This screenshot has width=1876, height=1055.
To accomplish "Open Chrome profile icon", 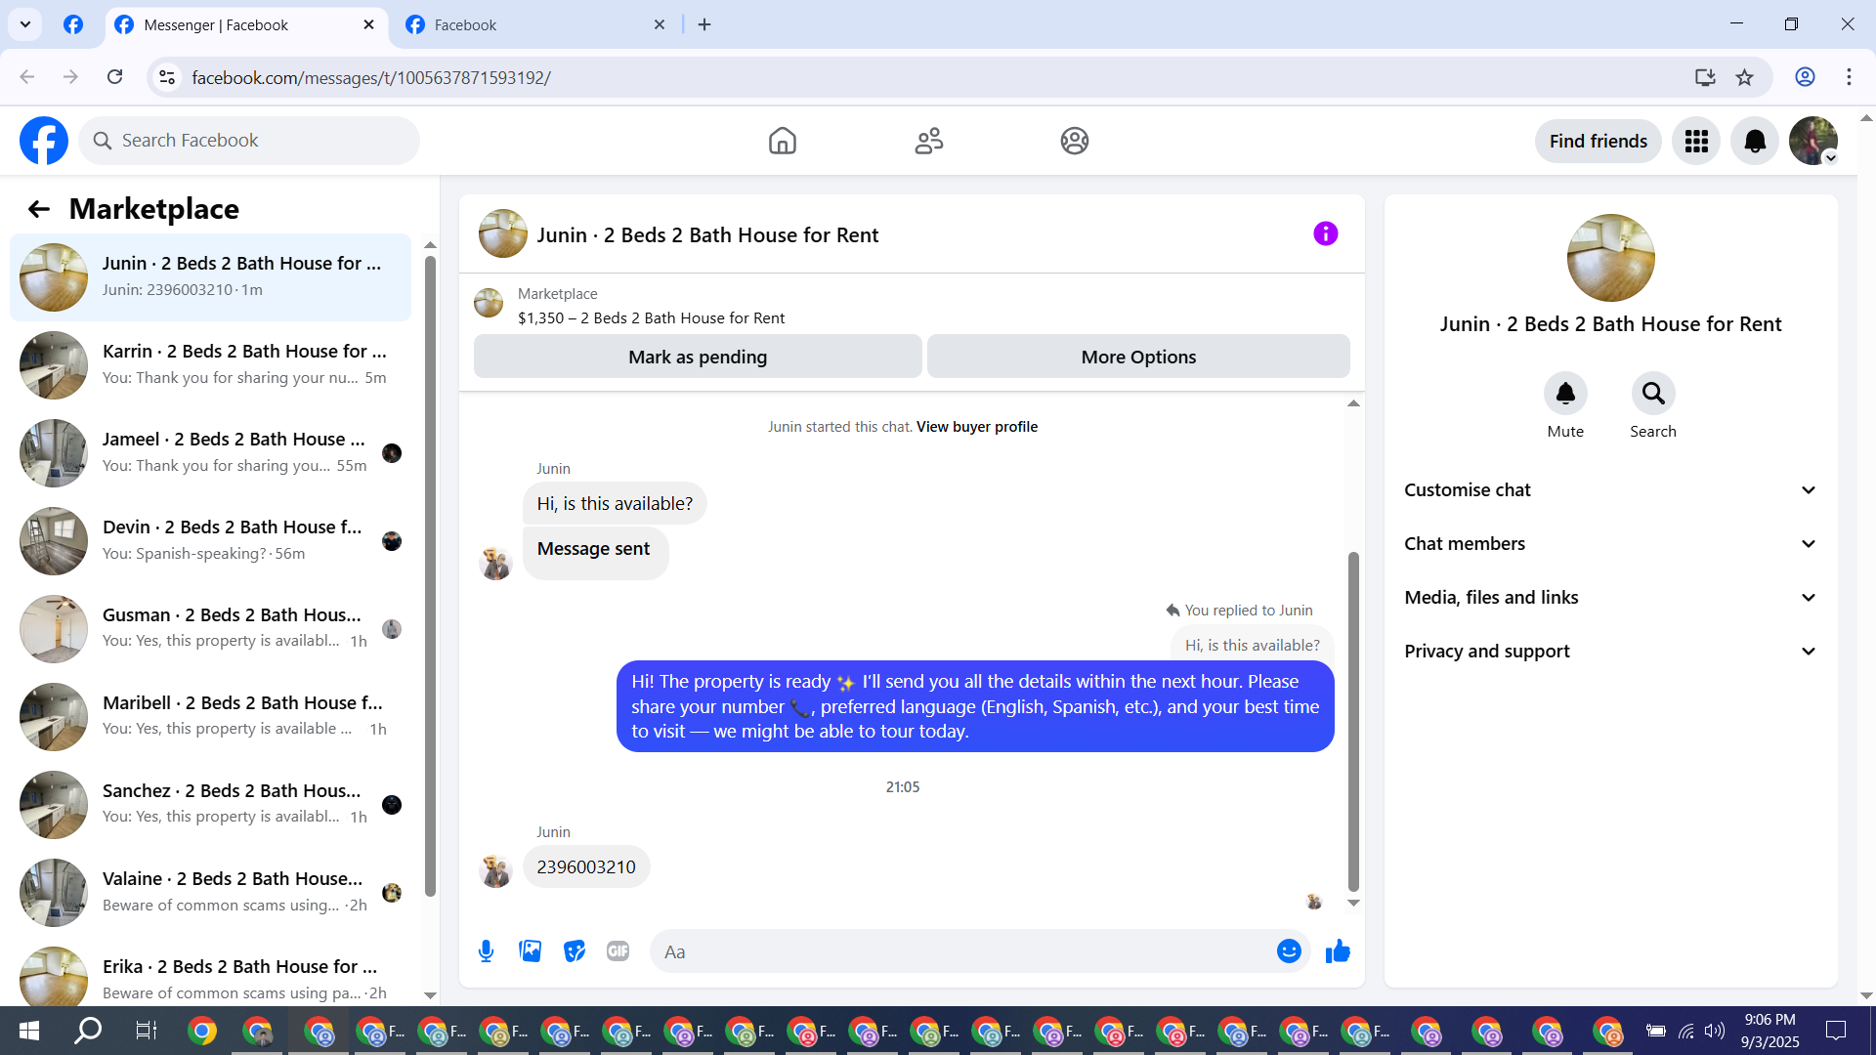I will click(1805, 77).
